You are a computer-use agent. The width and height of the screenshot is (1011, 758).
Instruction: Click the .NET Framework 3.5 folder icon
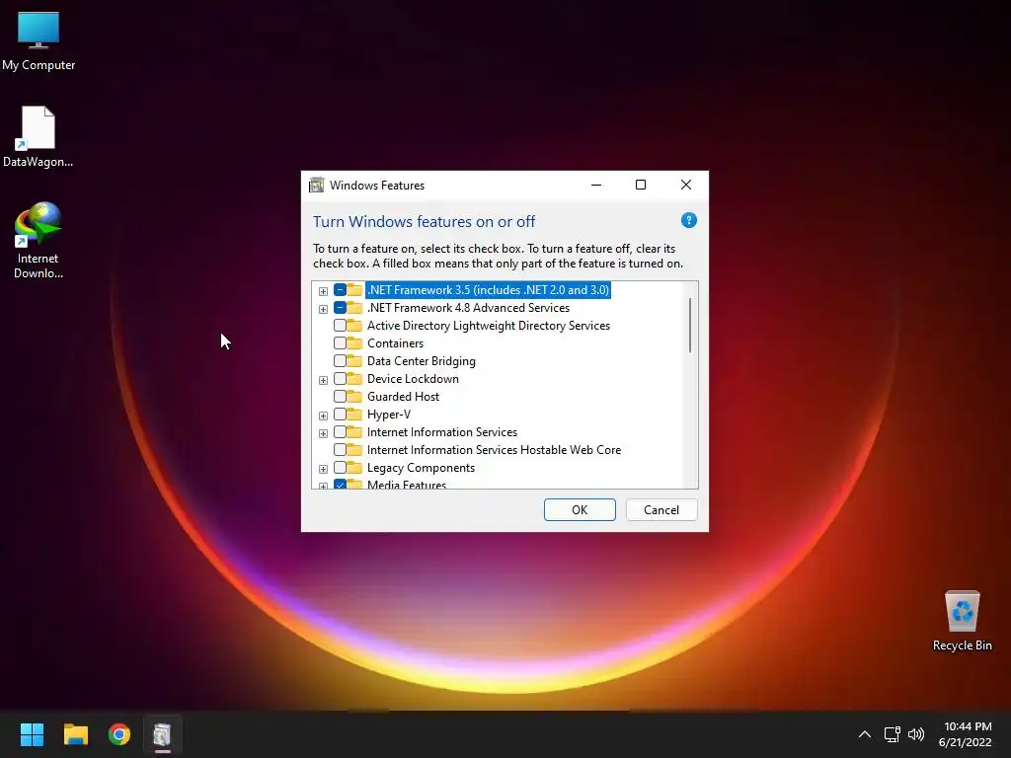(x=354, y=289)
